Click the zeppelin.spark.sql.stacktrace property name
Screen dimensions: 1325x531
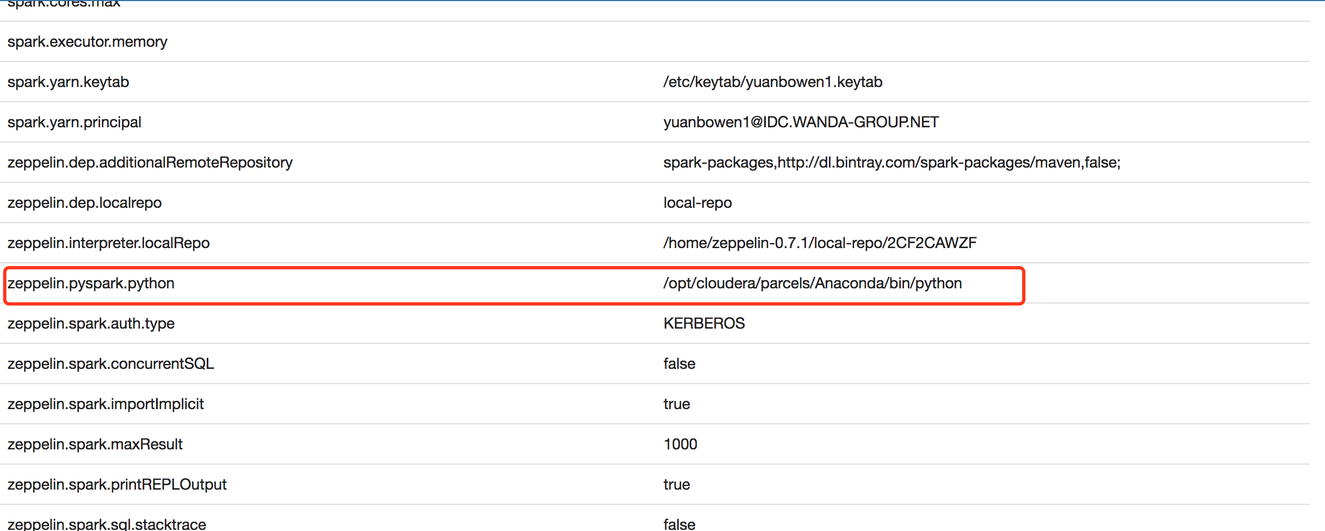coord(107,524)
